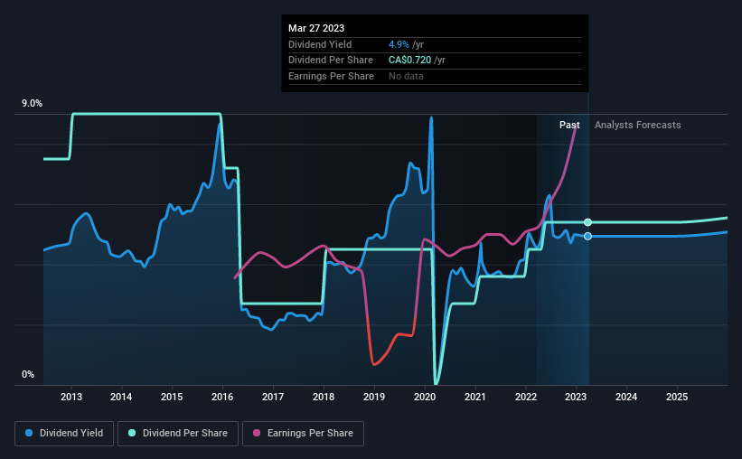
Task: Click the Analysts Forecasts label
Action: tap(637, 125)
